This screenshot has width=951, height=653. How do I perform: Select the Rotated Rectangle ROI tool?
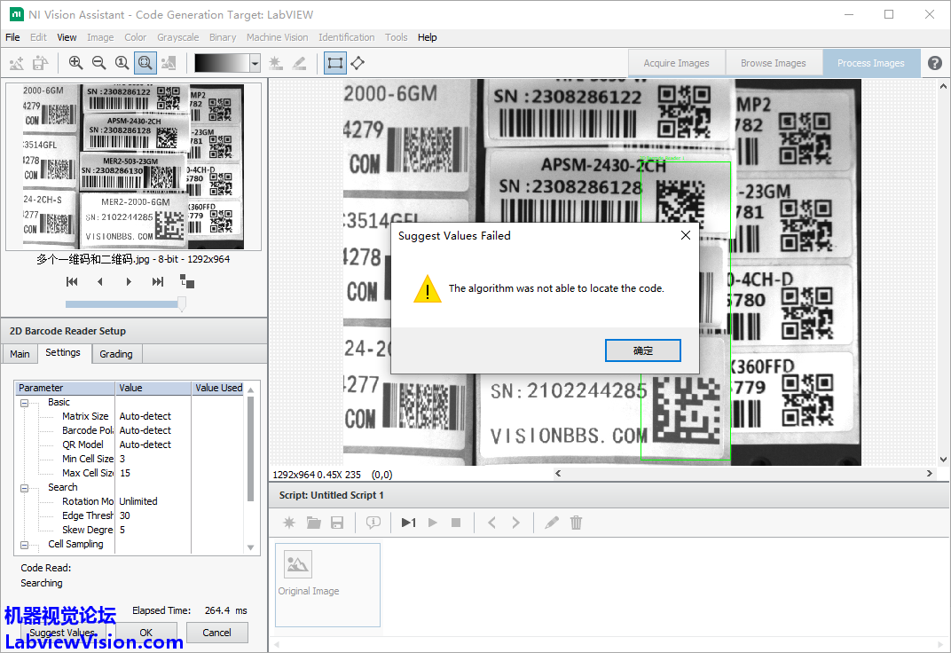tap(358, 63)
